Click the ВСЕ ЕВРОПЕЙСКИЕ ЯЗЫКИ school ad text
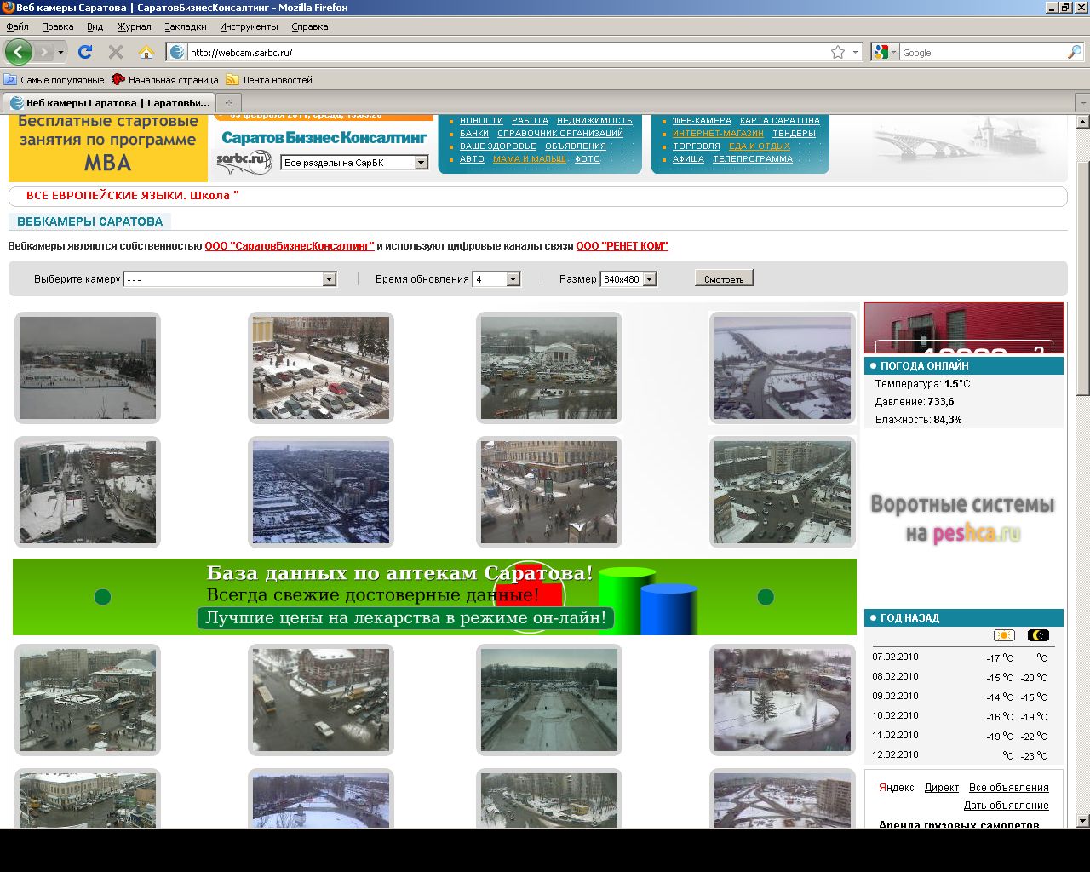1090x872 pixels. click(133, 196)
